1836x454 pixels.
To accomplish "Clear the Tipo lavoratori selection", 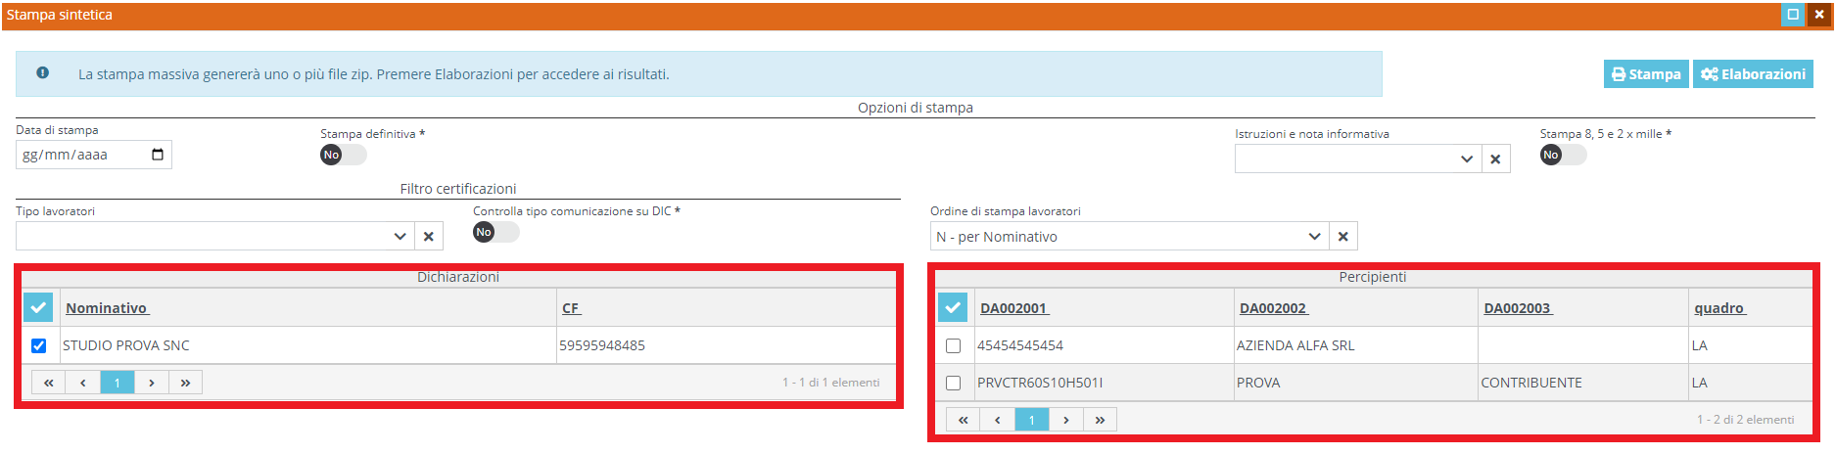I will coord(428,236).
